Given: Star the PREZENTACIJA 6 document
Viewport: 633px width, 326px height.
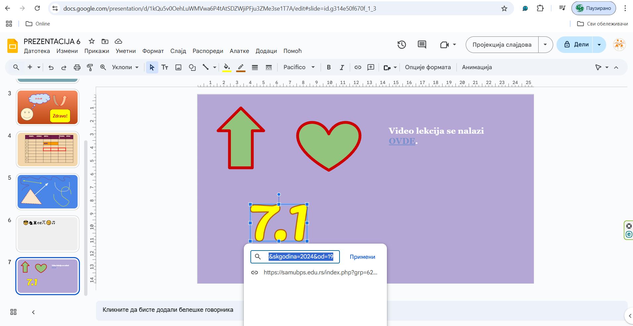Looking at the screenshot, I should coord(92,41).
